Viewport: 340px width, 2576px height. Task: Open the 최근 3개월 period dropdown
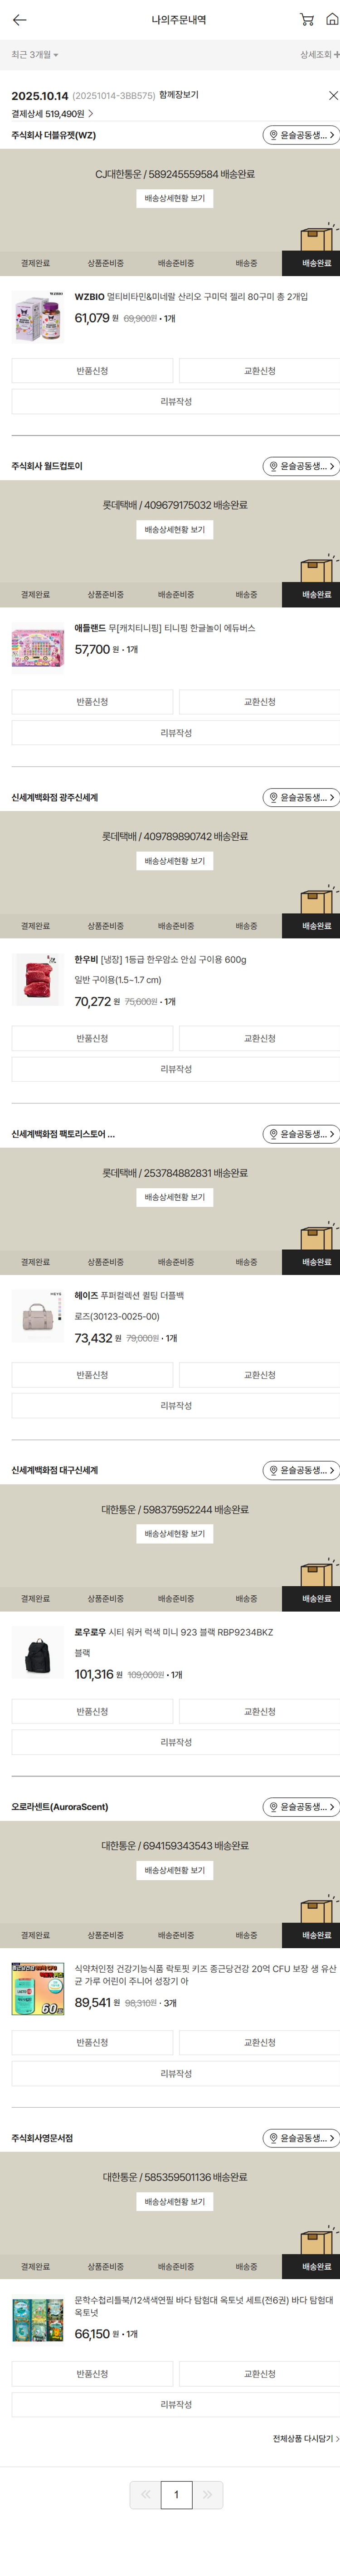[35, 55]
